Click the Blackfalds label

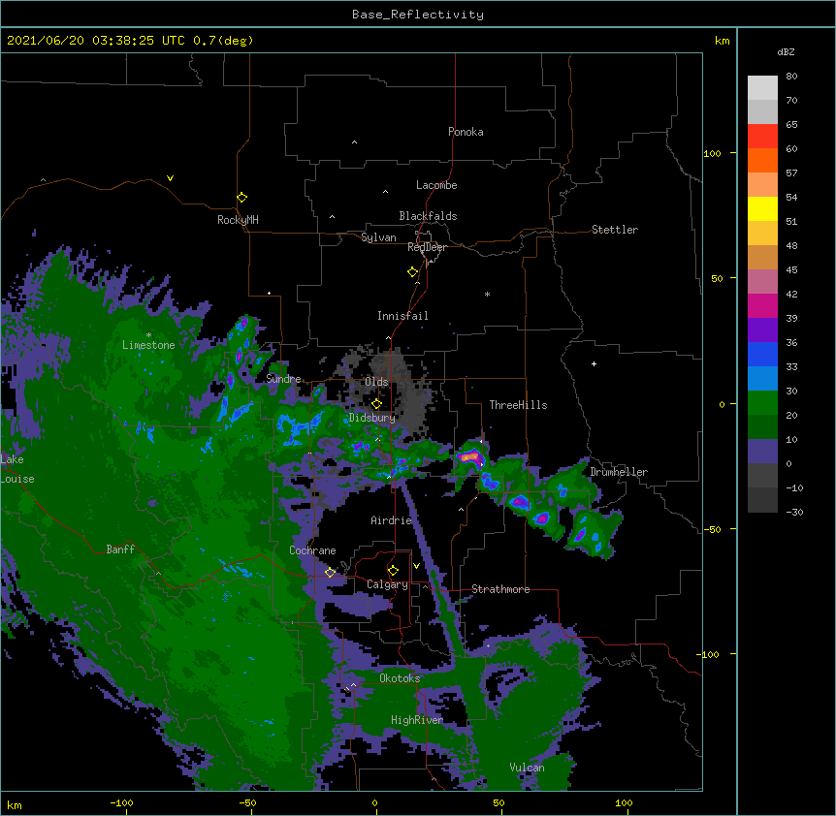[x=428, y=216]
